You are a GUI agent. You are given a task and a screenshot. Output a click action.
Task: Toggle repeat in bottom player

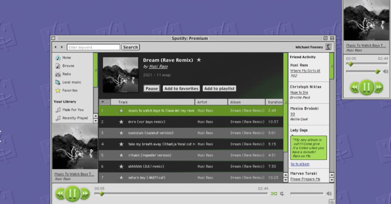point(282,194)
